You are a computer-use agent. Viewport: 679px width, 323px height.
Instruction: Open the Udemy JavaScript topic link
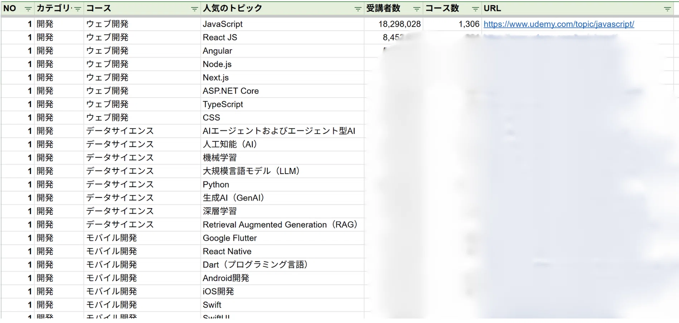[558, 24]
